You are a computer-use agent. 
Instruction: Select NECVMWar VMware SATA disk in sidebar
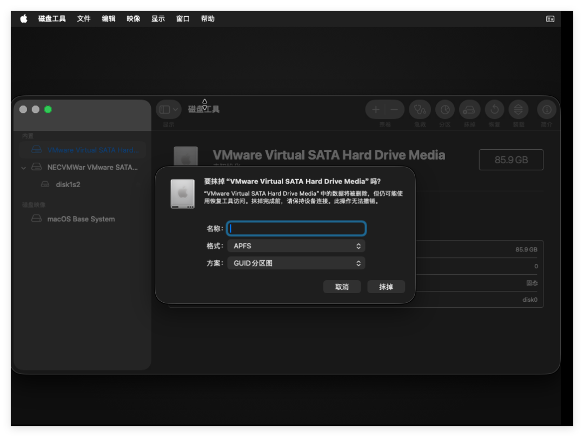pos(83,167)
